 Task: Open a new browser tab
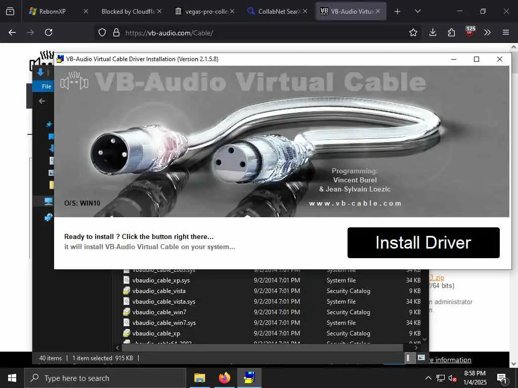pos(397,12)
